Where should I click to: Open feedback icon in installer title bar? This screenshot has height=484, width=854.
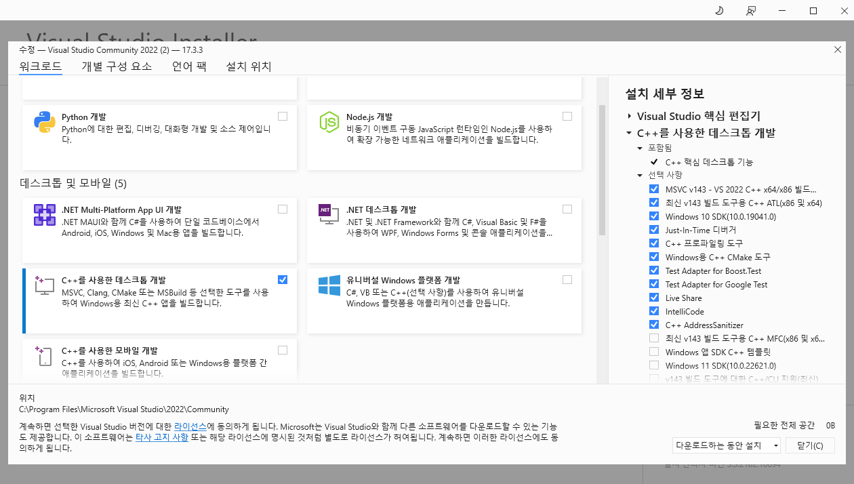coord(750,10)
